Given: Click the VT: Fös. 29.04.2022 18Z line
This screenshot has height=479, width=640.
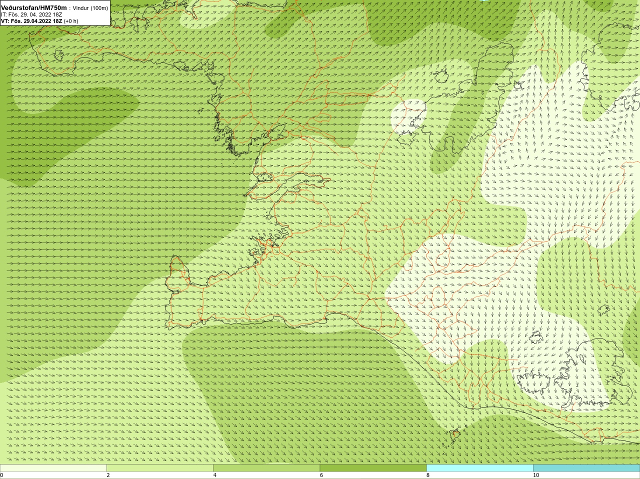Looking at the screenshot, I should pos(39,21).
